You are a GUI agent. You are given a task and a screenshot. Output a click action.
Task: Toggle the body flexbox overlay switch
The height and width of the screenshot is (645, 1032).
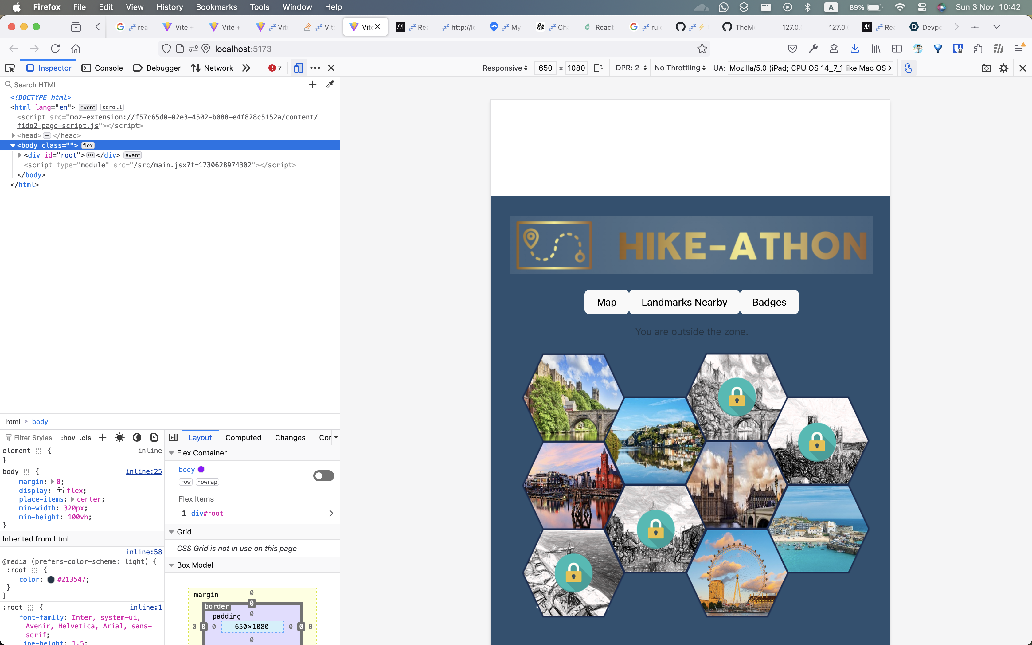tap(323, 476)
